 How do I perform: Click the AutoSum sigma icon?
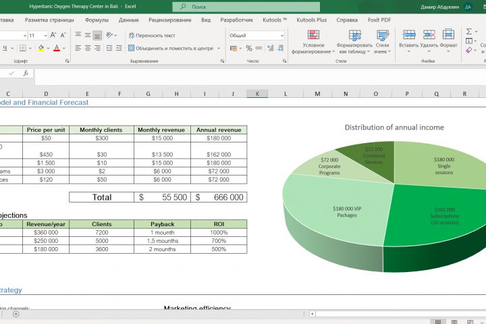[x=469, y=31]
